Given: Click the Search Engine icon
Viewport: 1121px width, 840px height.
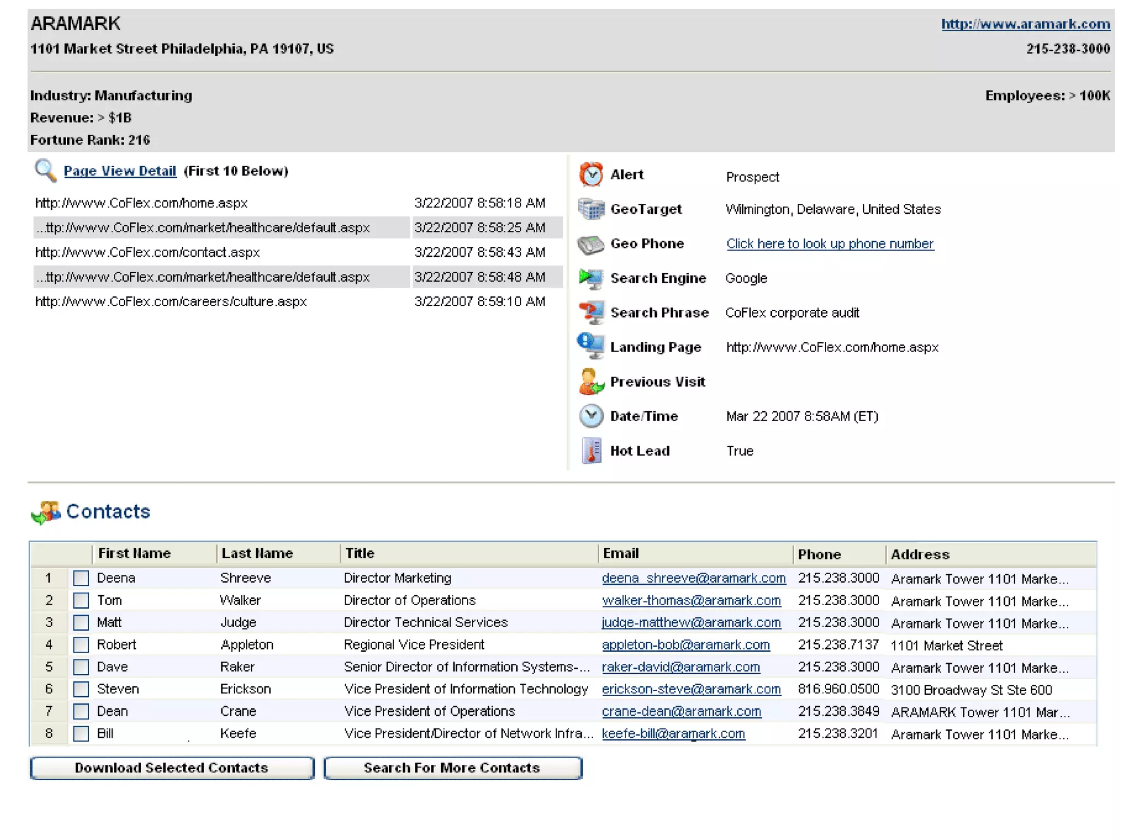Looking at the screenshot, I should click(x=591, y=278).
